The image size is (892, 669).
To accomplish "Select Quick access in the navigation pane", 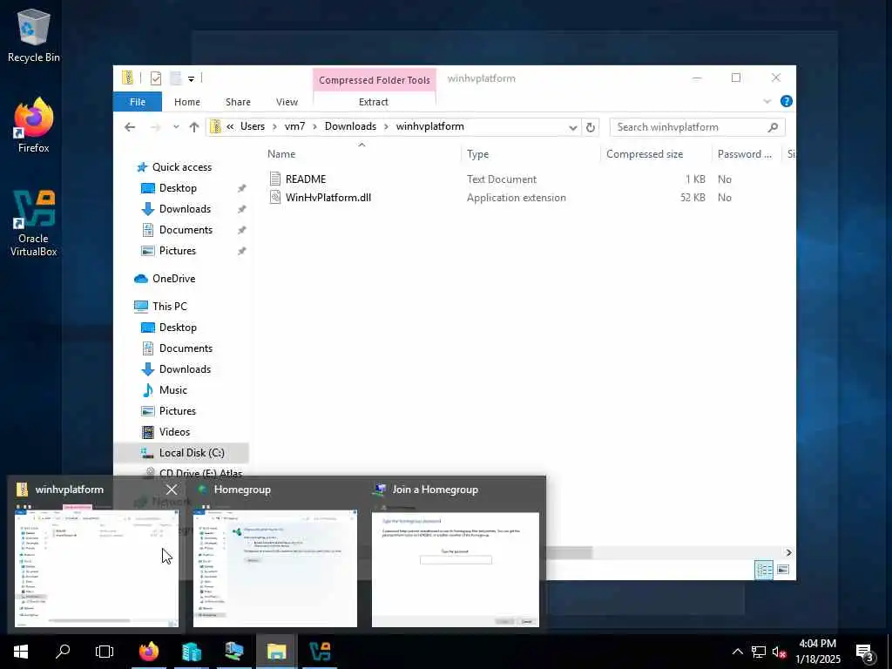I will coord(182,167).
